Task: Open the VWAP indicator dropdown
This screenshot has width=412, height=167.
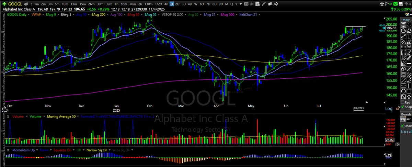Action: 43,15
